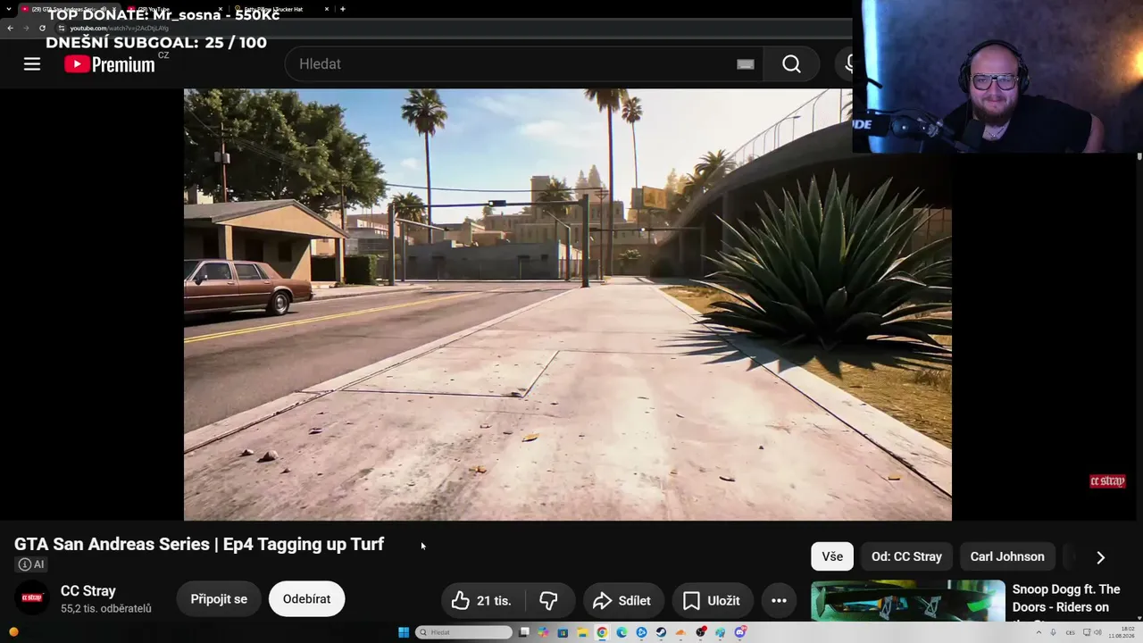Select the Vše filter chip
The height and width of the screenshot is (643, 1143).
pos(832,556)
